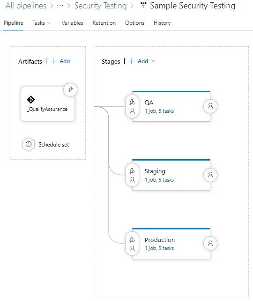The image size is (253, 301).
Task: Open pre-deployment conditions for Production stage
Action: click(x=132, y=244)
